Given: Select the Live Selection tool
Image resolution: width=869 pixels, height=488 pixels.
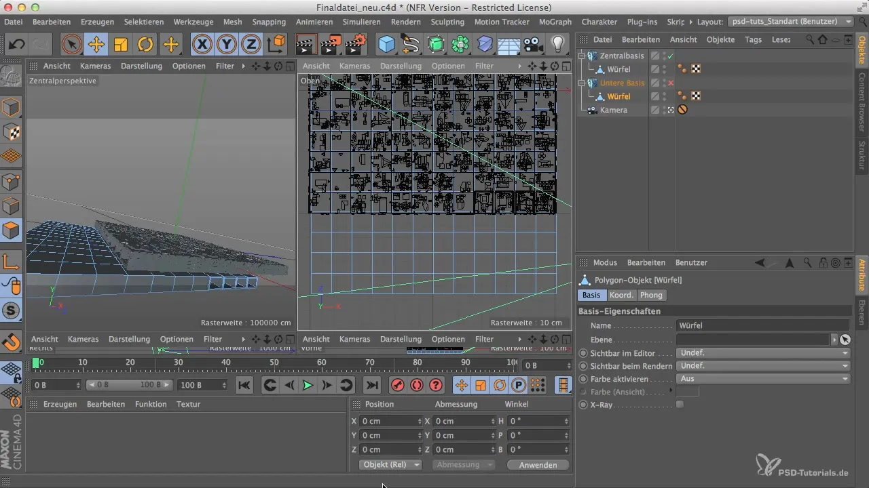Looking at the screenshot, I should (x=71, y=45).
